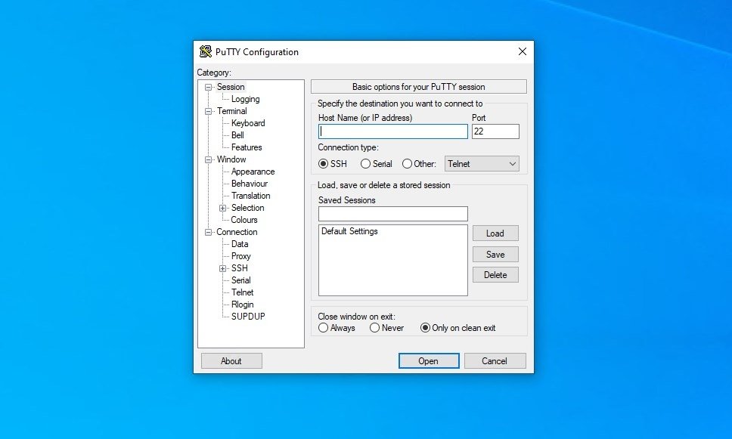This screenshot has width=732, height=439.
Task: Open the Keyboard terminal settings
Action: 248,123
